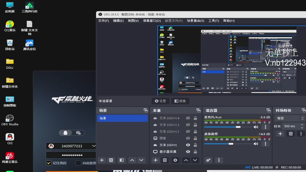
Task: Open 麦克风/Aux options three-dot menu
Action: [x=265, y=127]
